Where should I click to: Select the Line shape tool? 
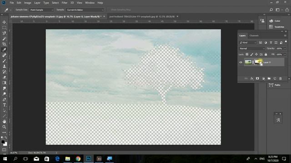(4, 116)
